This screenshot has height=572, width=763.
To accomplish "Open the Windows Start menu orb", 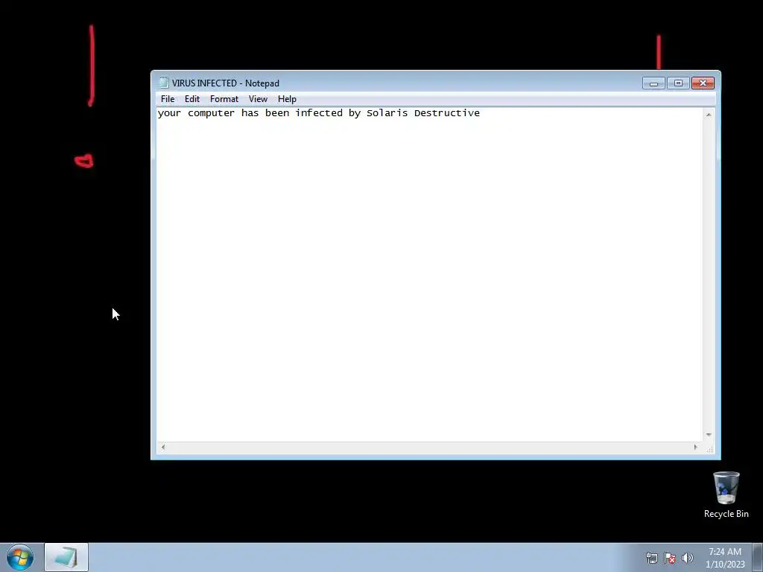I will coord(20,557).
